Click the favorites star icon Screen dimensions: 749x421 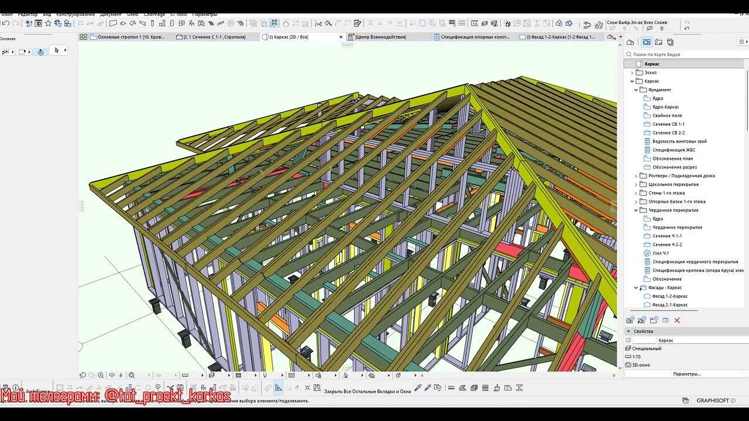(48, 23)
